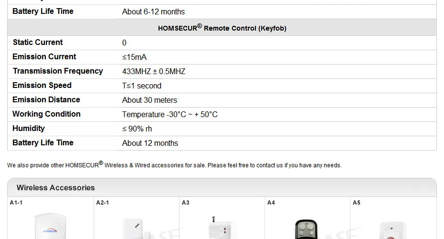Click the A1-1 product label
Image resolution: width=444 pixels, height=239 pixels.
point(16,203)
